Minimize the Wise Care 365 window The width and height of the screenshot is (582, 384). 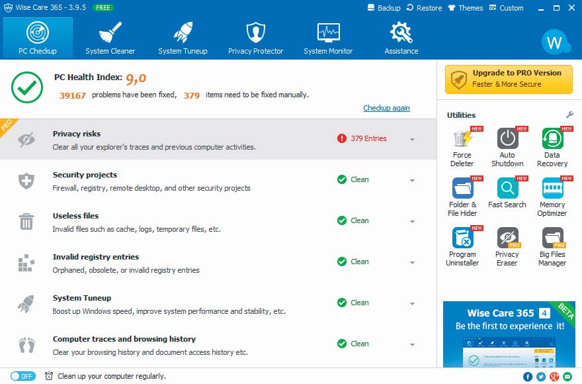pos(541,8)
